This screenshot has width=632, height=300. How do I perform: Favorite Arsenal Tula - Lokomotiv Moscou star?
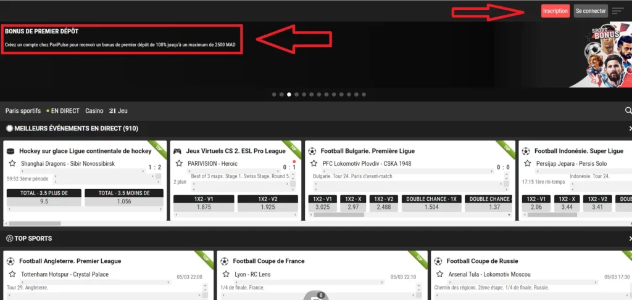[439, 274]
